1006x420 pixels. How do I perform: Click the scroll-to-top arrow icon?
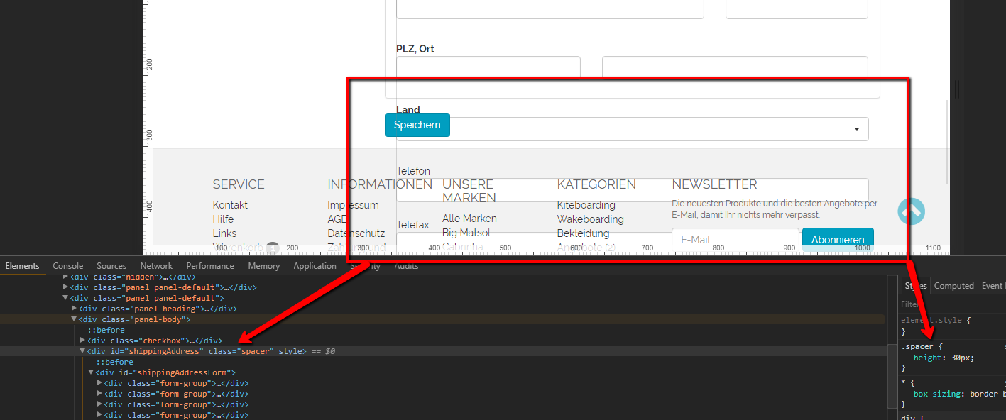click(911, 211)
